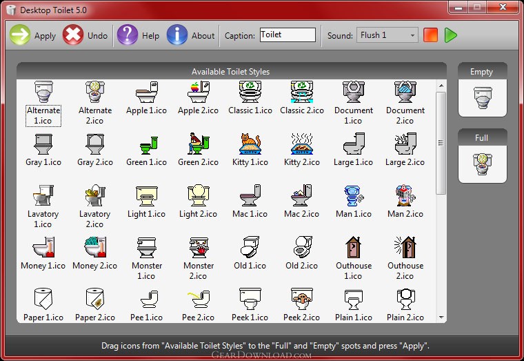Image resolution: width=524 pixels, height=361 pixels.
Task: Open Help with the purple question mark
Action: 128,35
